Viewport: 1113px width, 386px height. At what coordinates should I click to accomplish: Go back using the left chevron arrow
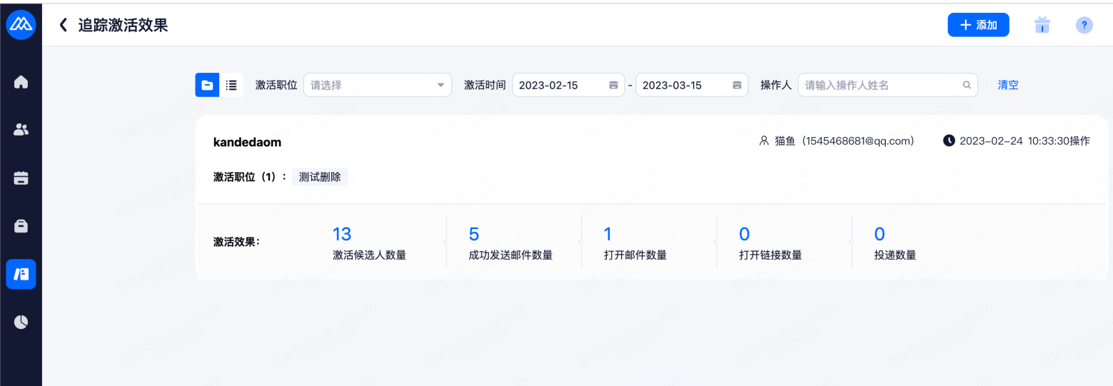tap(63, 25)
